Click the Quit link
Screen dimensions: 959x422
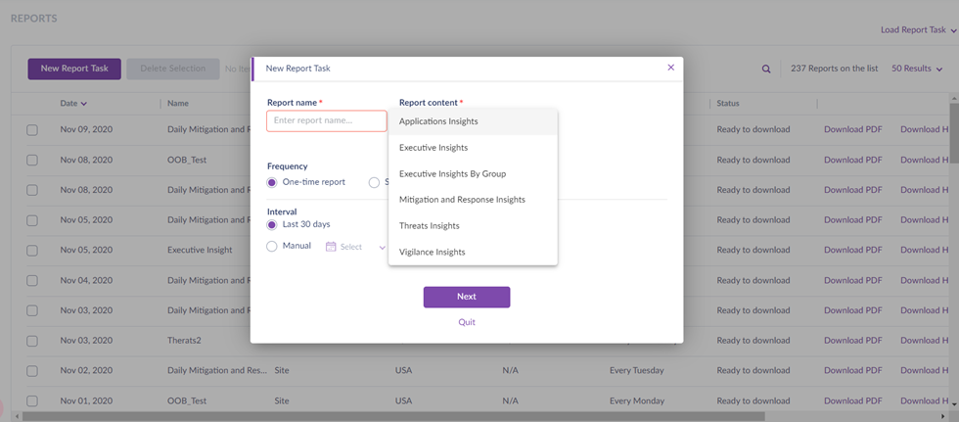coord(467,322)
